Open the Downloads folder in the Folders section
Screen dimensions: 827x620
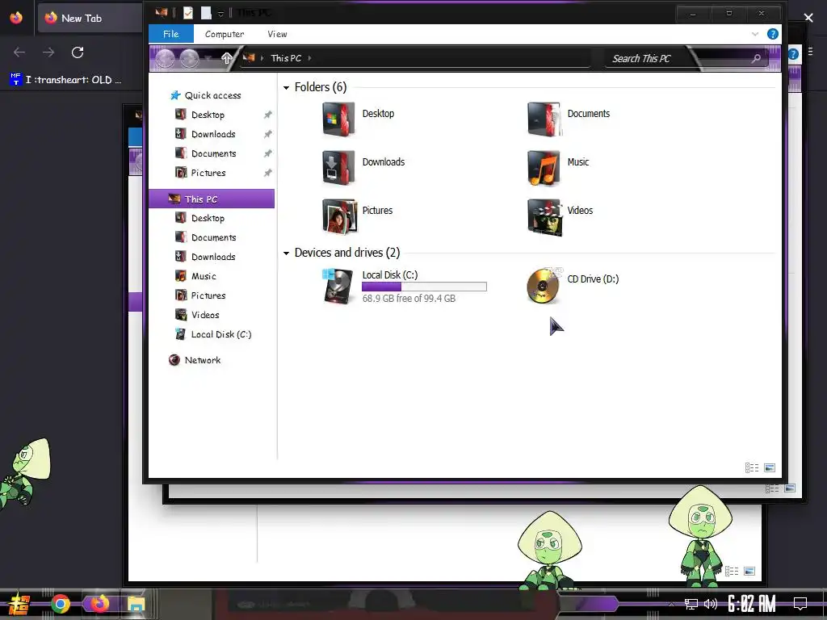[x=338, y=168]
